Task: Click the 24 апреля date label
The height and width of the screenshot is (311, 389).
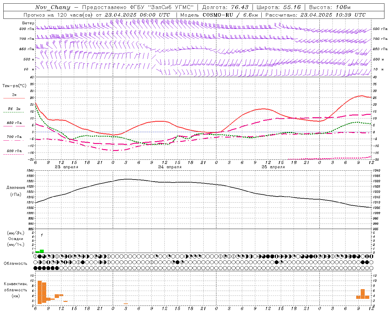Action: [170, 167]
